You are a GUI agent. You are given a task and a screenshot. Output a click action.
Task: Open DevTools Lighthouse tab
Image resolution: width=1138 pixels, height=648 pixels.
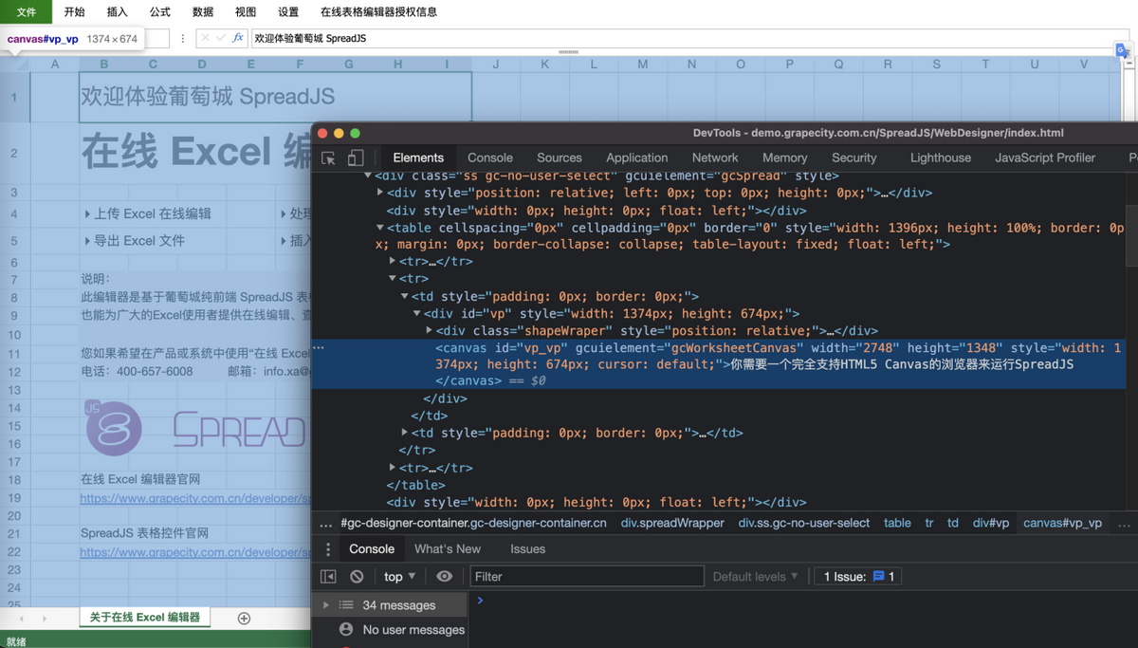coord(941,157)
